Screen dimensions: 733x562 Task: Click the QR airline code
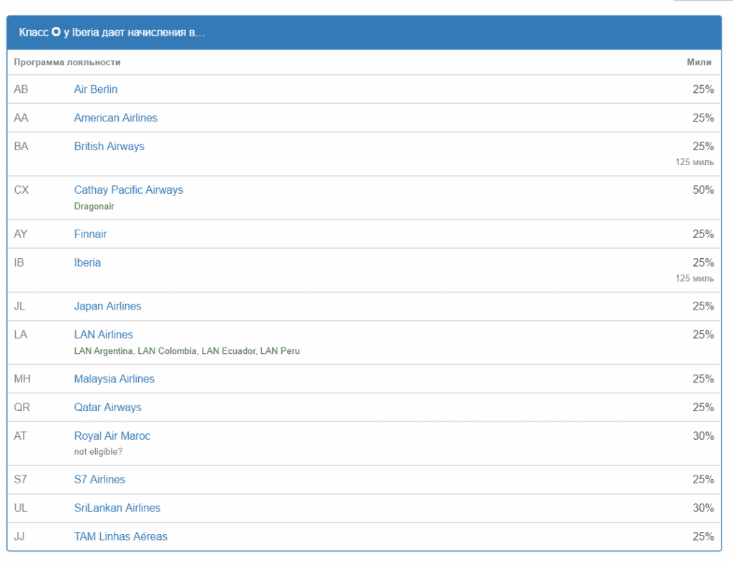[x=21, y=408]
